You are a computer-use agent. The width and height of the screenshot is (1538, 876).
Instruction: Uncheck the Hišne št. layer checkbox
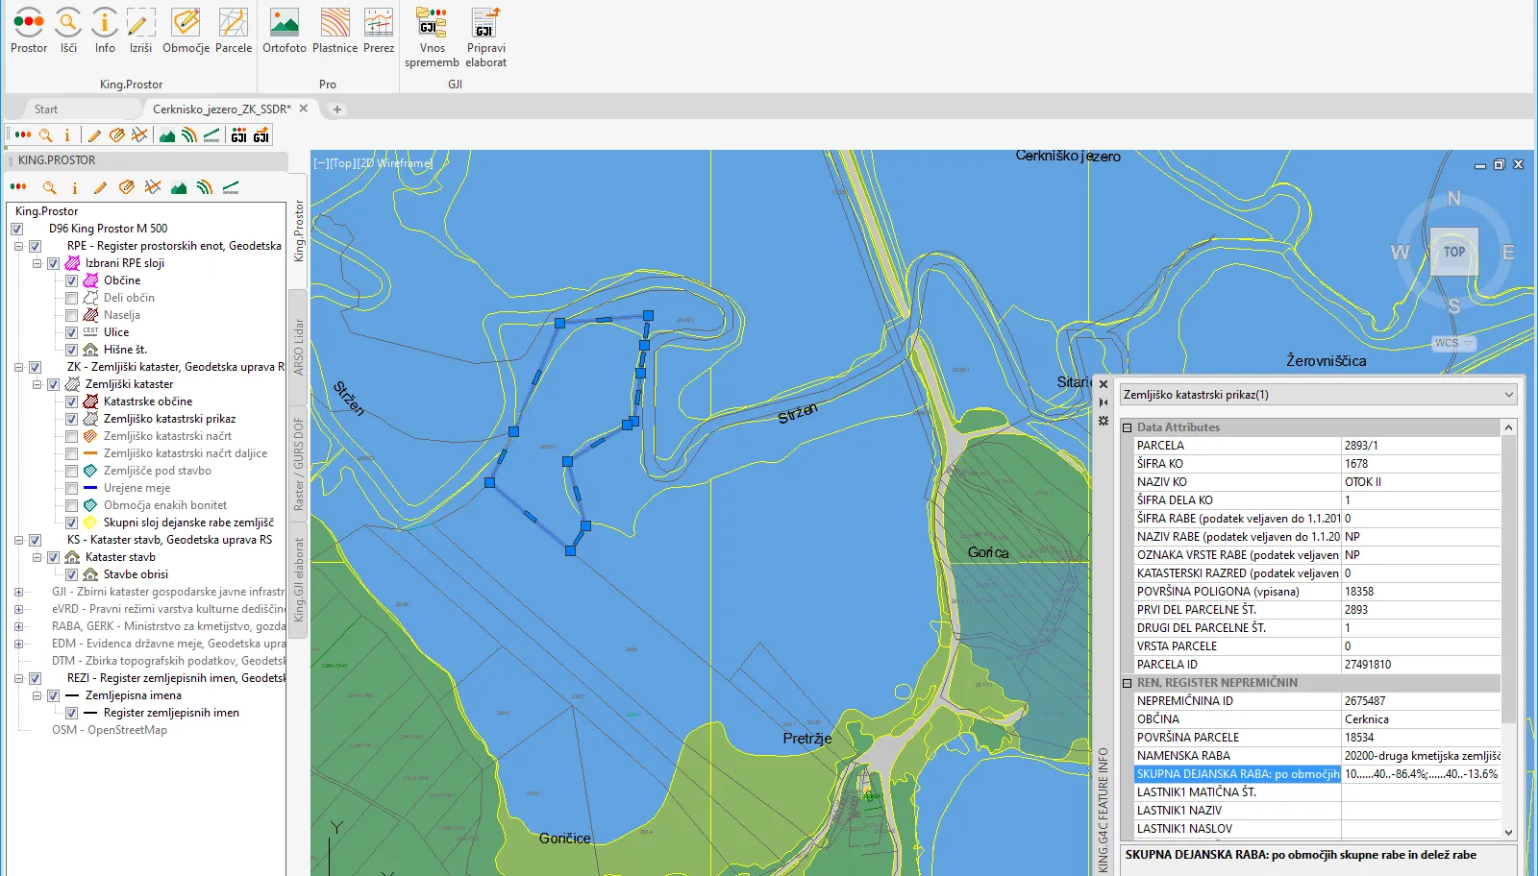(x=71, y=350)
